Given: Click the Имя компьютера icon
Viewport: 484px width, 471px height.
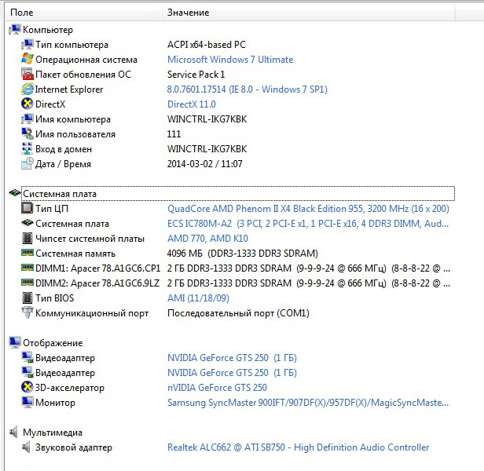Looking at the screenshot, I should (x=27, y=119).
